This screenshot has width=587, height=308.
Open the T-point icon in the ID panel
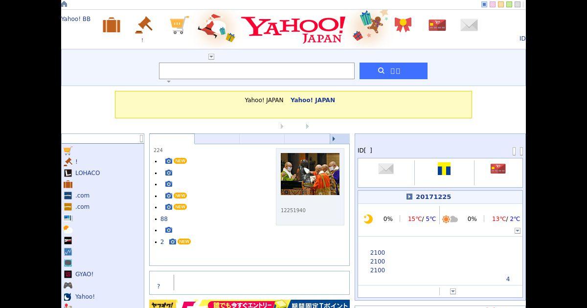tap(444, 169)
